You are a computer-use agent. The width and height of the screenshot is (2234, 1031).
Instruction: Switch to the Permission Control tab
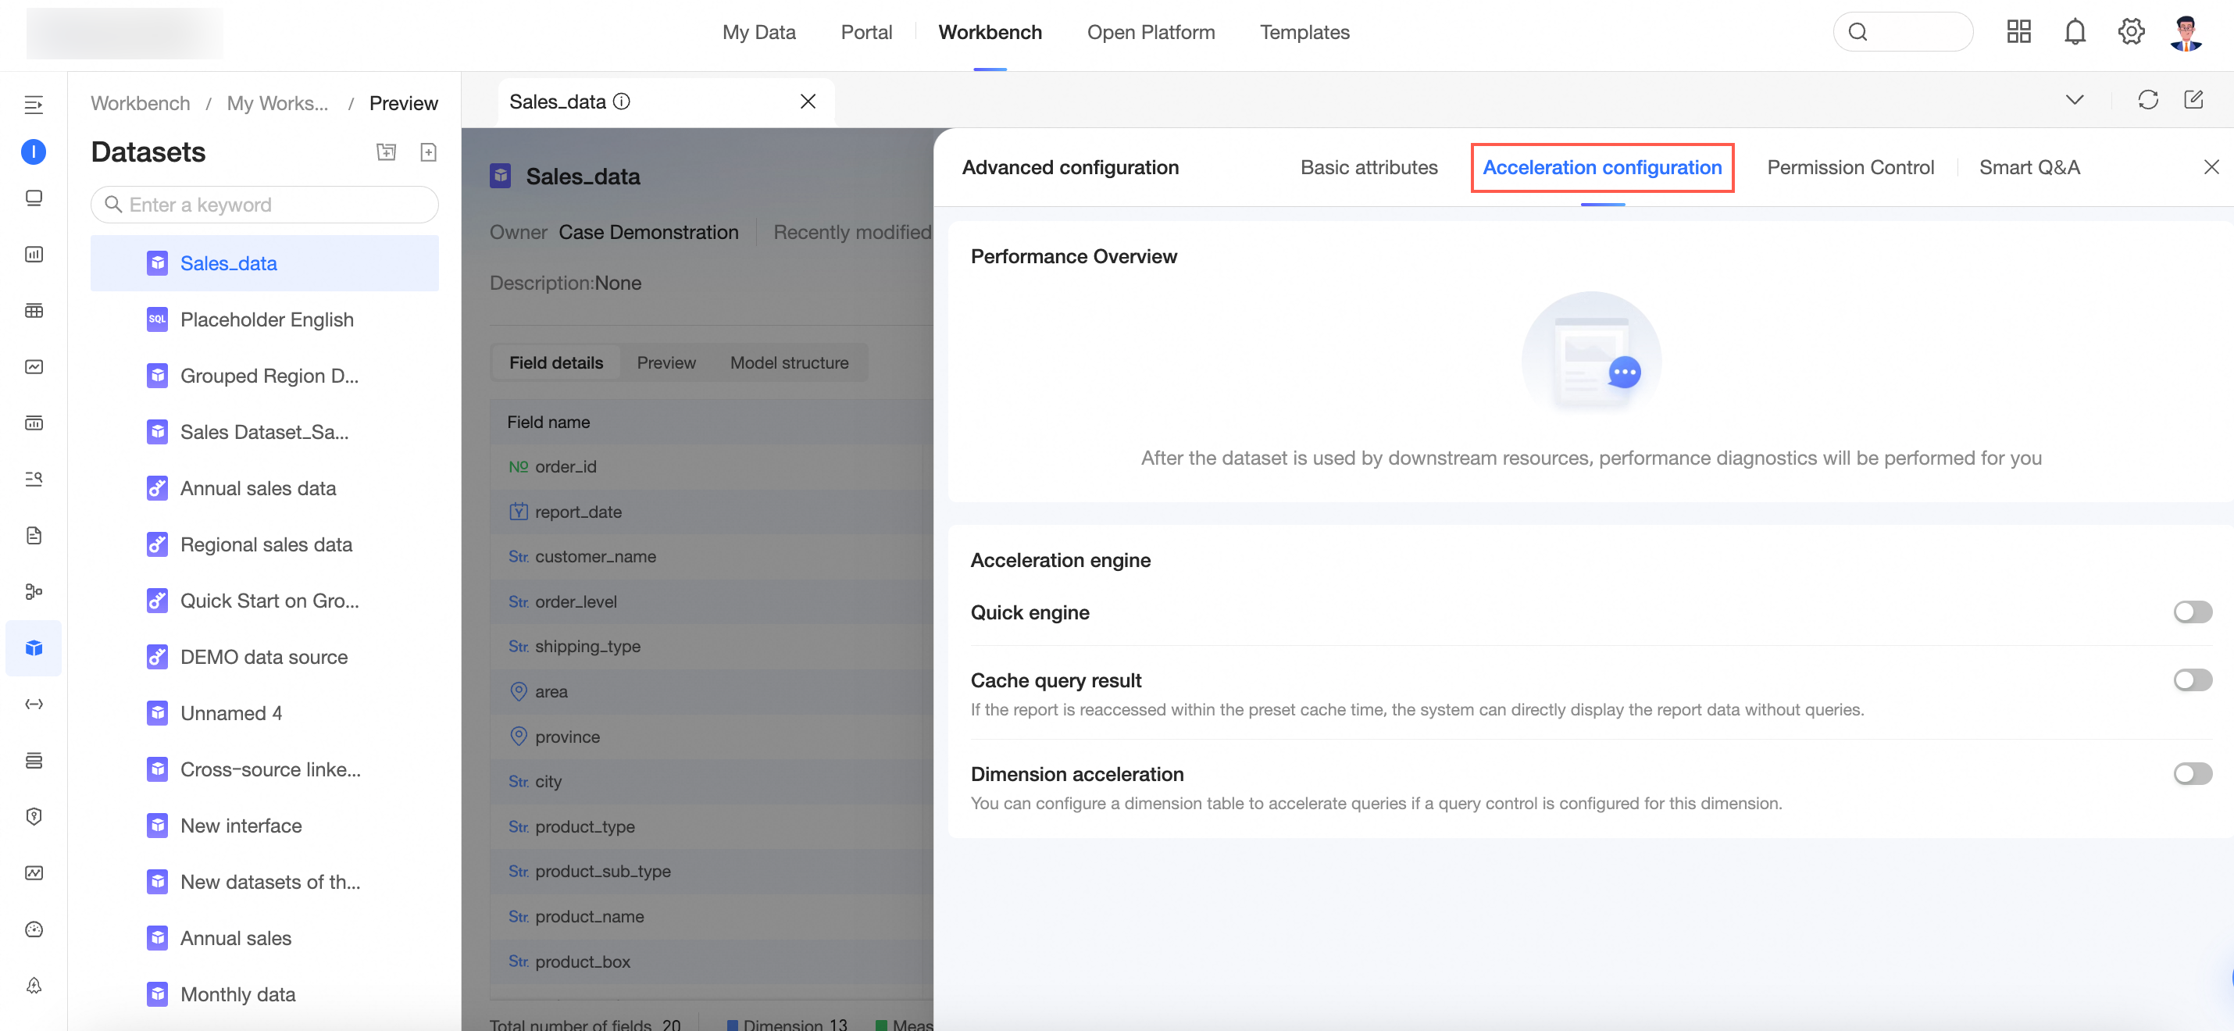pos(1850,167)
